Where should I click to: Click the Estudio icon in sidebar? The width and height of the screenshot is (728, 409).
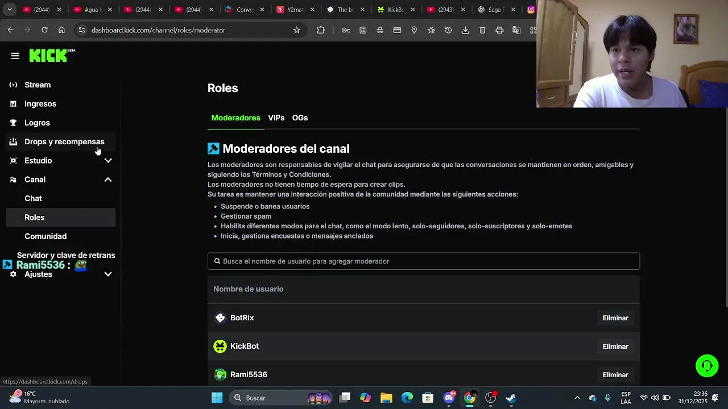coord(13,161)
